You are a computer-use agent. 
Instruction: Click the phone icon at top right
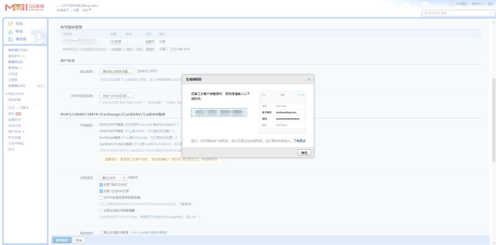click(x=451, y=4)
